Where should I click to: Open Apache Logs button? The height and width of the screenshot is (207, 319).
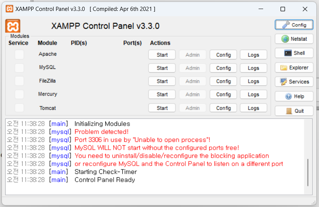tap(253, 55)
